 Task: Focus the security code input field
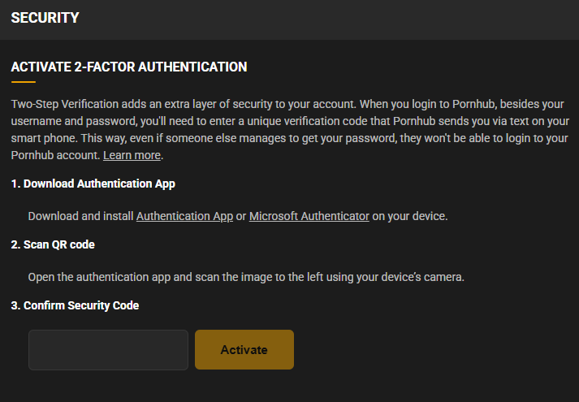point(108,350)
